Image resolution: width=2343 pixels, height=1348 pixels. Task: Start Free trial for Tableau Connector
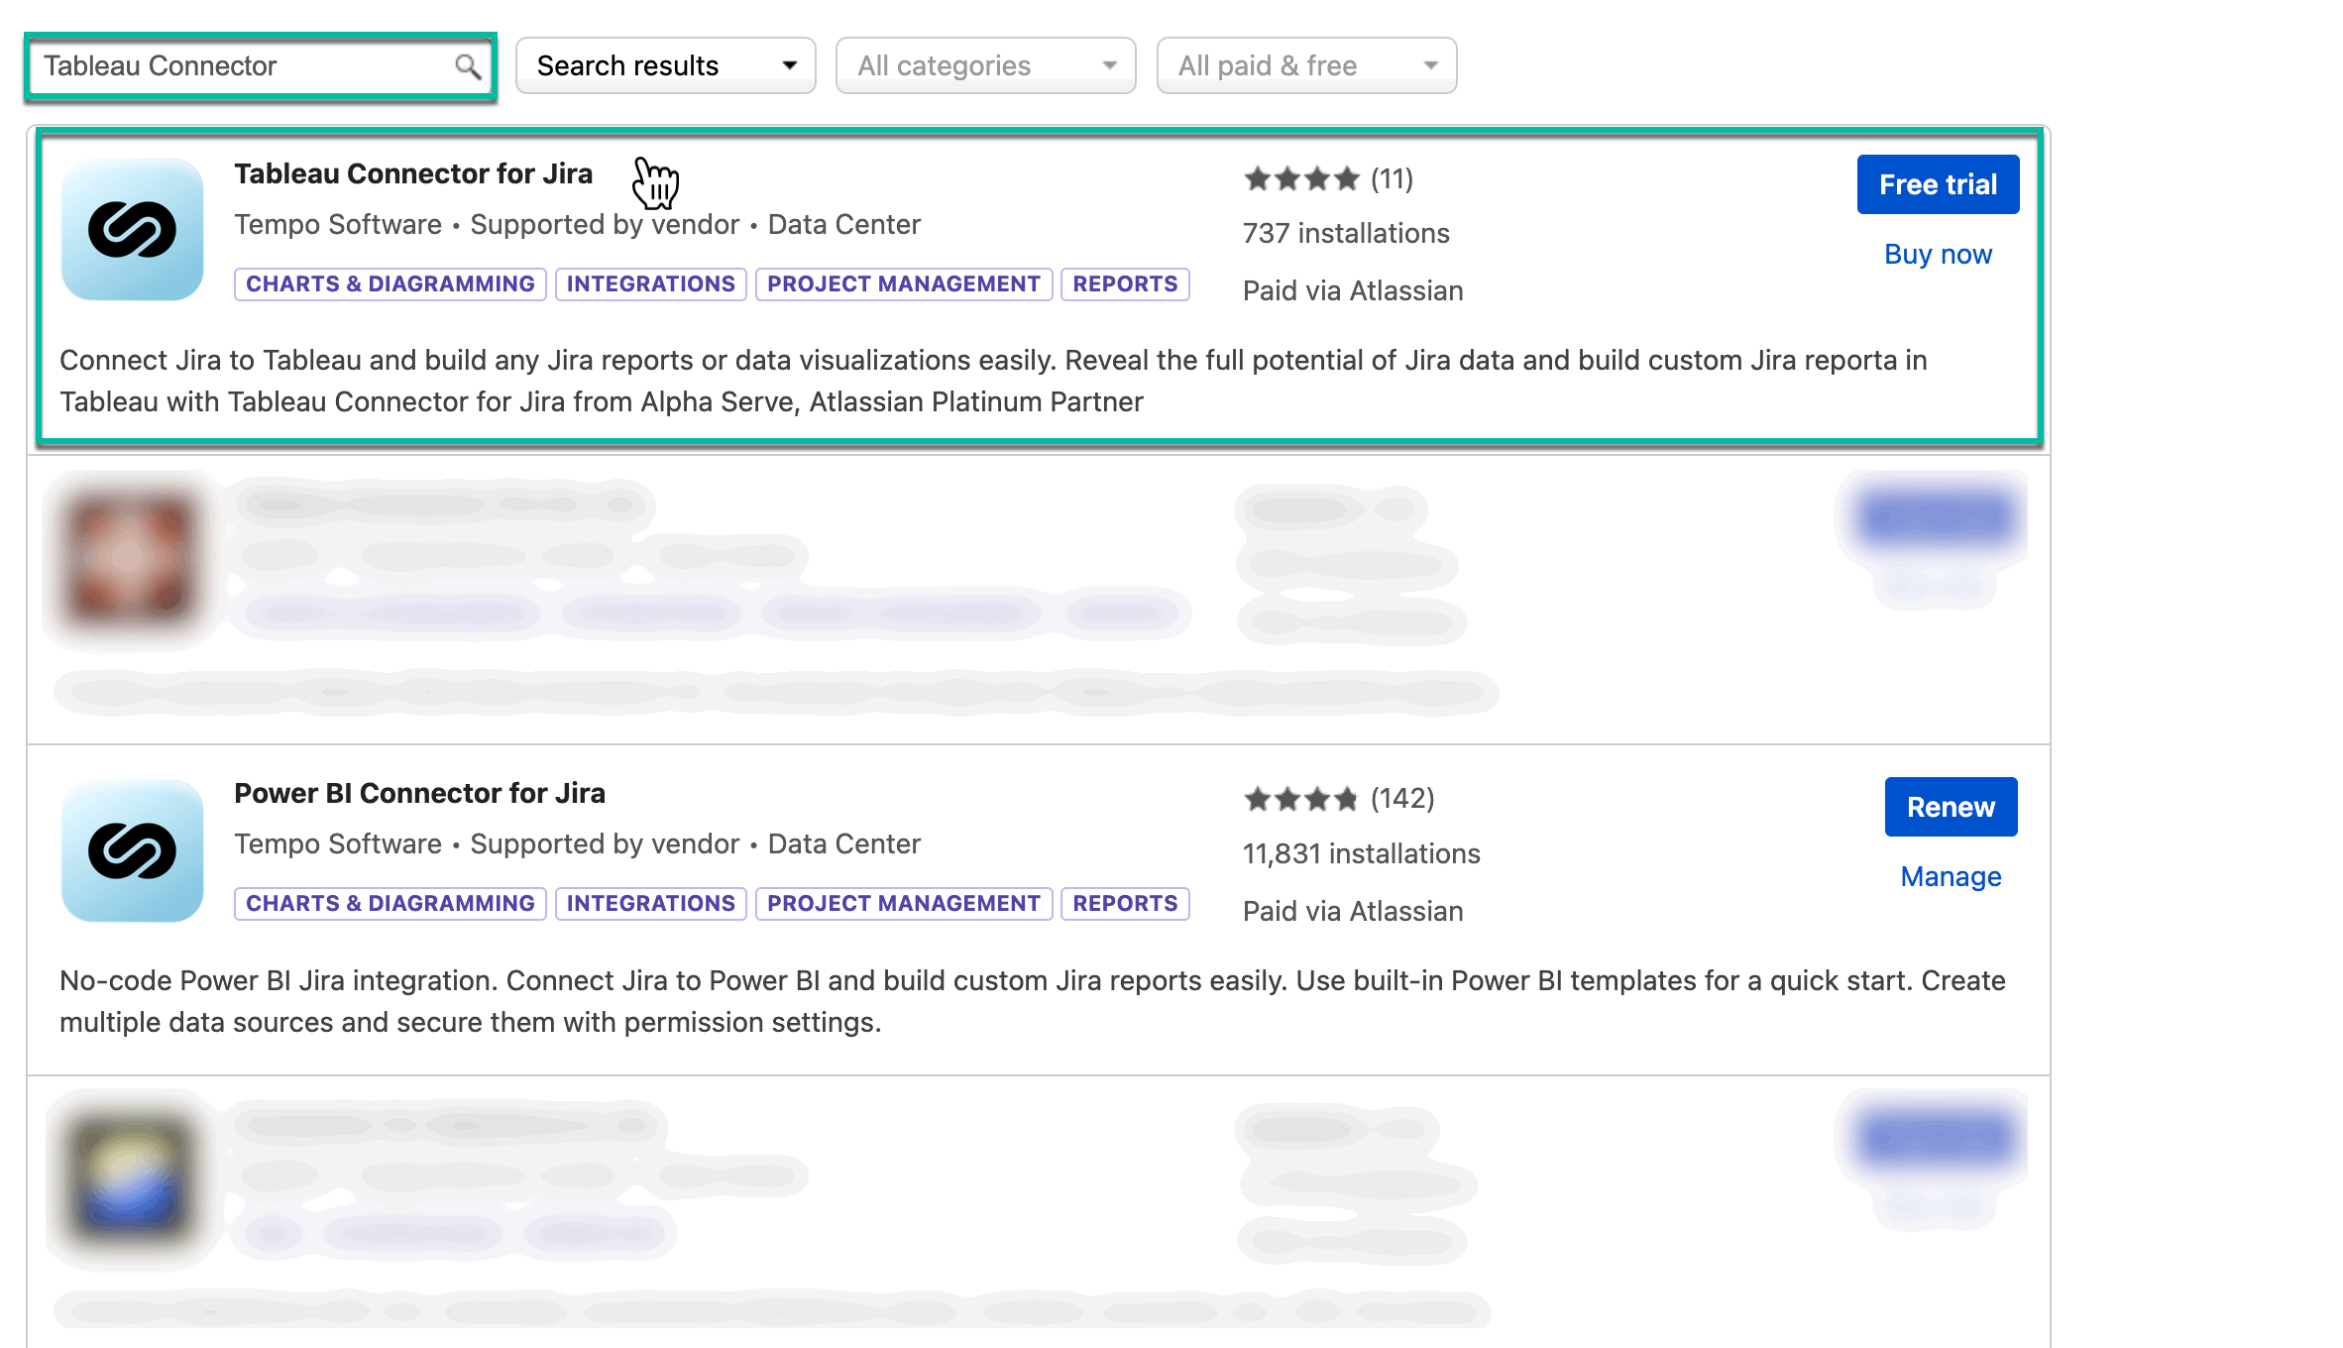pos(1938,184)
